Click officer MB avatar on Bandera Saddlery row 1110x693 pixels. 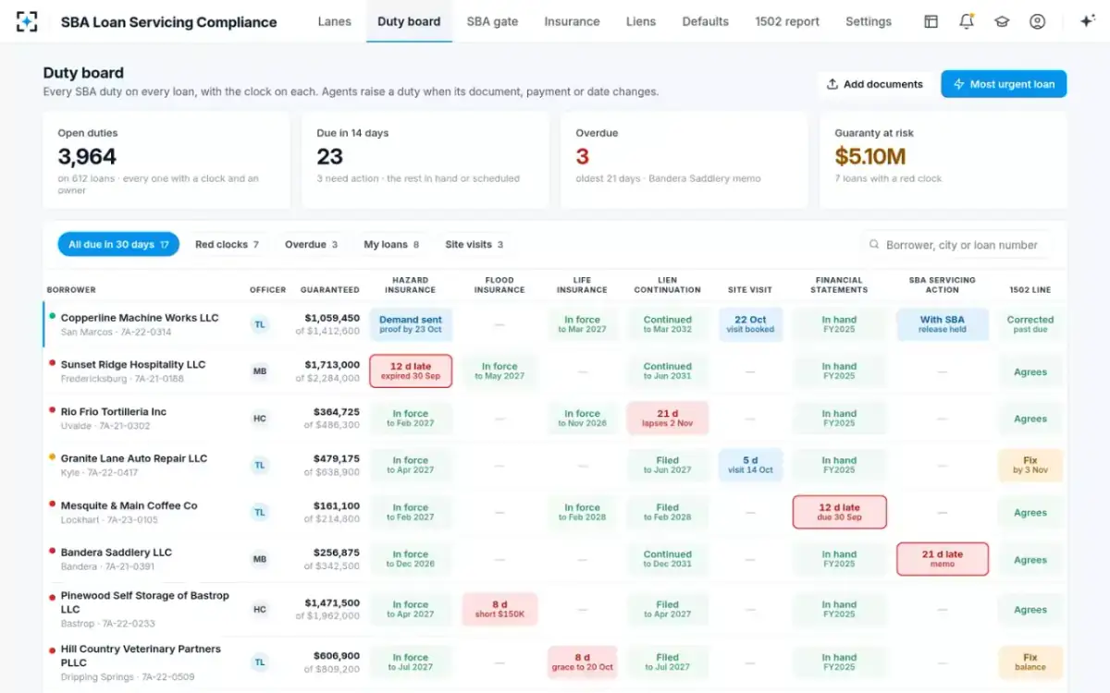click(x=260, y=559)
